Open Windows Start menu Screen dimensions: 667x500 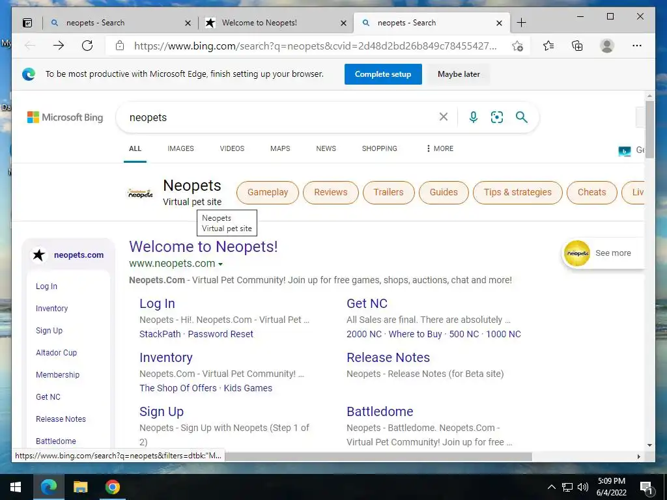coord(16,487)
